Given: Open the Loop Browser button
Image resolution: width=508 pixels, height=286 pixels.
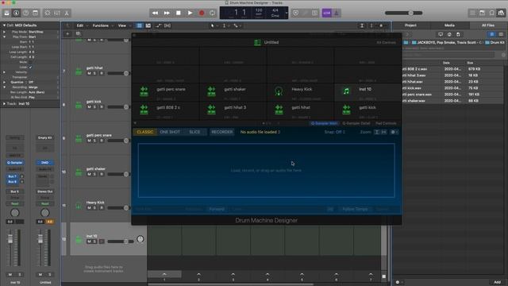Looking at the screenshot, I should coord(492,13).
